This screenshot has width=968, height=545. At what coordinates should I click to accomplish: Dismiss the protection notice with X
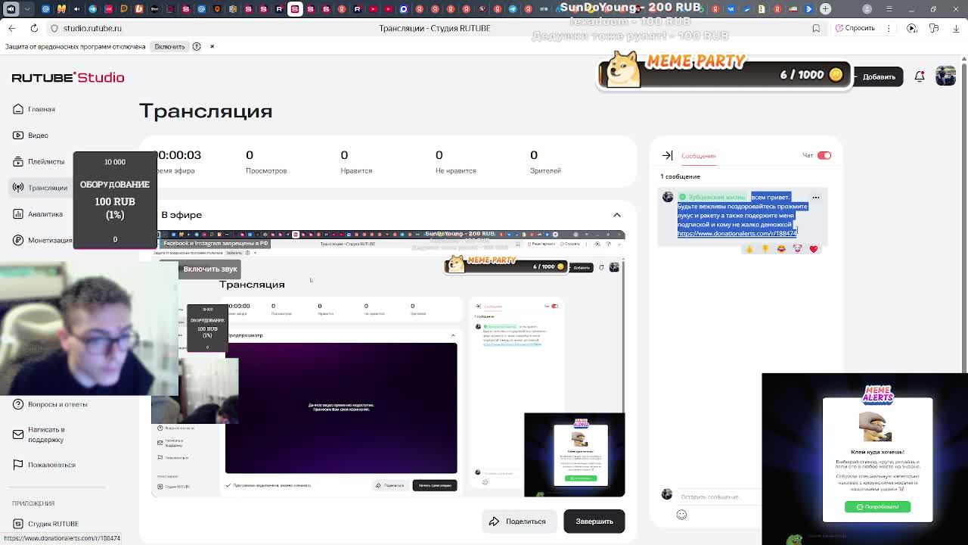click(x=212, y=46)
